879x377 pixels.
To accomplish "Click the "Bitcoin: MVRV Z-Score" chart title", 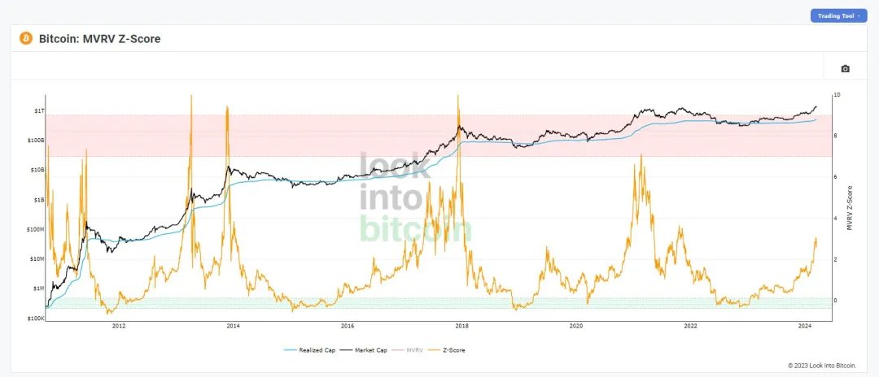I will (99, 38).
